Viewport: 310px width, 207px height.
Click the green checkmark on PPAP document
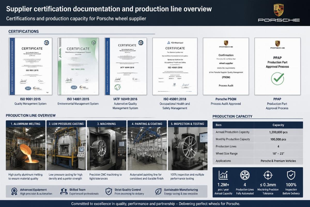click(x=277, y=79)
